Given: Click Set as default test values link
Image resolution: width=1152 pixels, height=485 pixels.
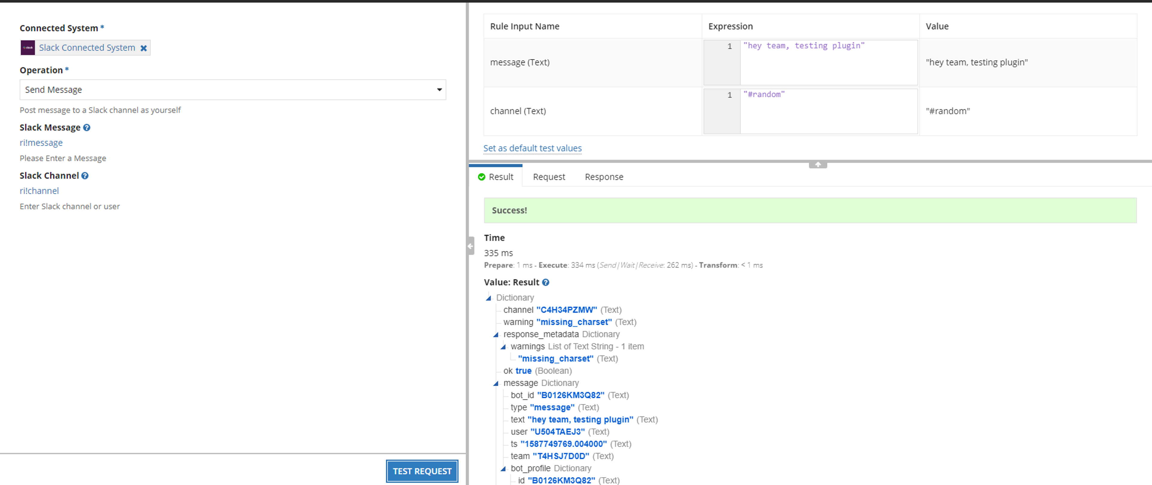Looking at the screenshot, I should click(532, 148).
